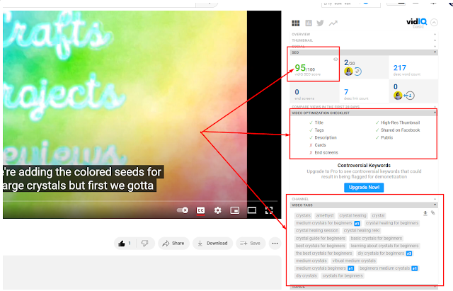Download the video tags with download icon
453x291 pixels.
(425, 213)
